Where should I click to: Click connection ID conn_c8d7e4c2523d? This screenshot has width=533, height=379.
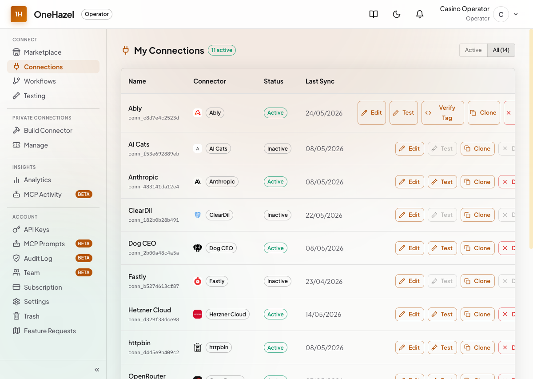[x=154, y=118]
